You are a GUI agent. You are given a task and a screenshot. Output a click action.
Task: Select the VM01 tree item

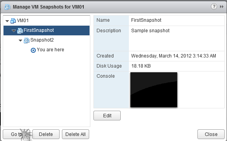point(23,21)
